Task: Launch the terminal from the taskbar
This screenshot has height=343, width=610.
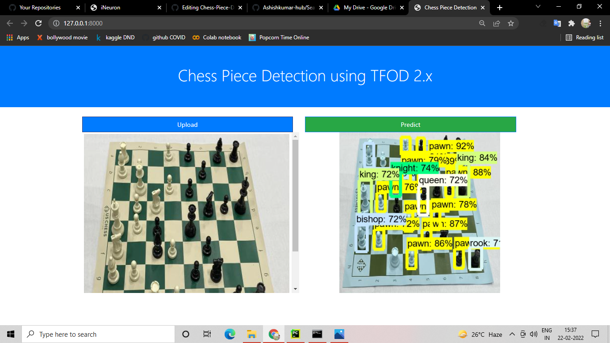Action: coord(317,334)
